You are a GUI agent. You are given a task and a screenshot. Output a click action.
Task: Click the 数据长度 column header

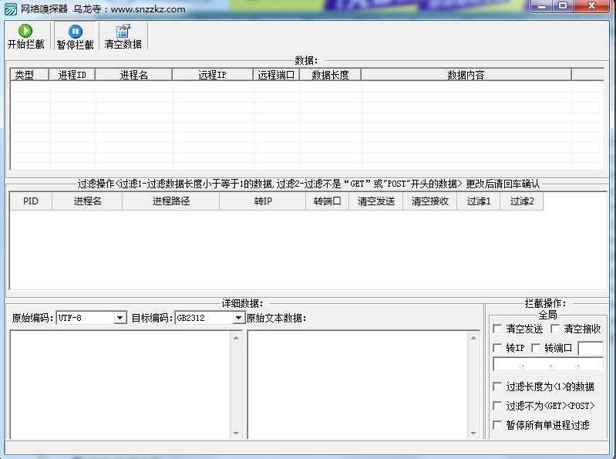(331, 75)
